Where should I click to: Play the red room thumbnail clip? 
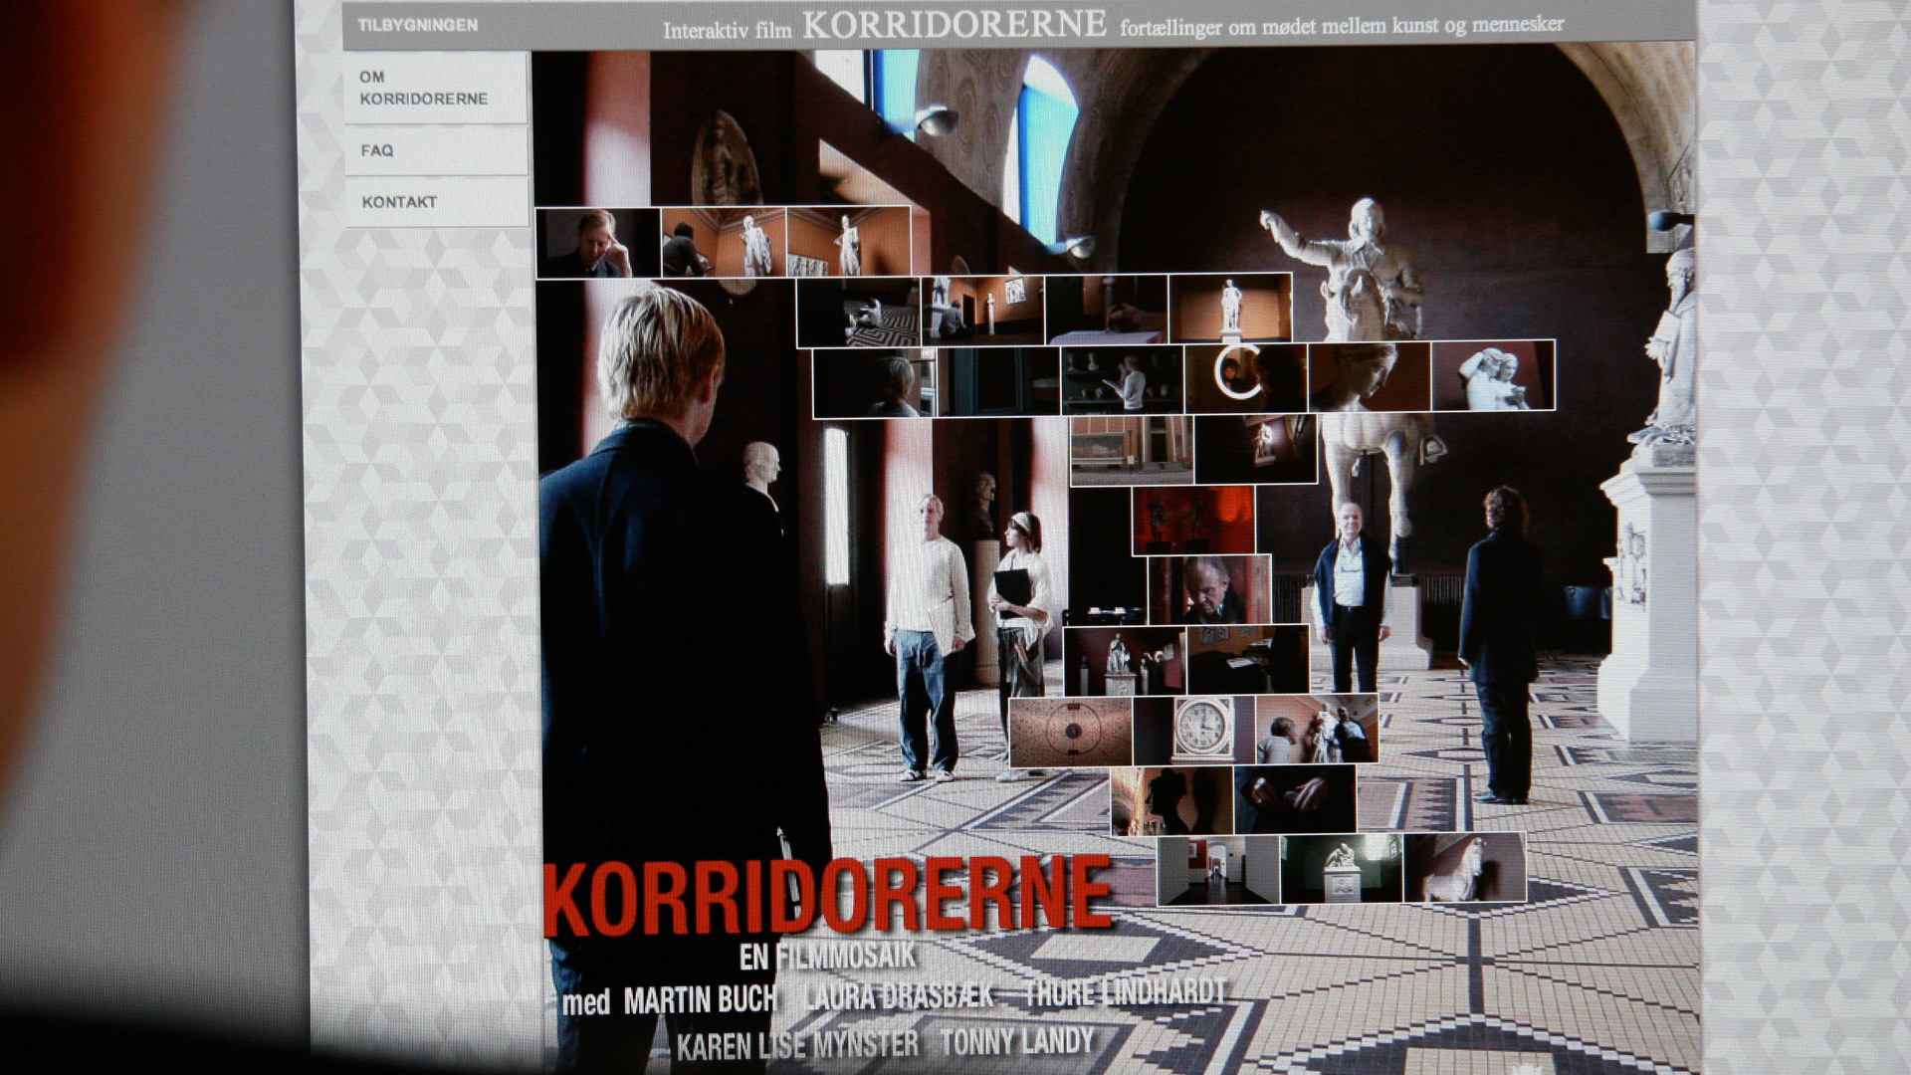tap(1192, 520)
